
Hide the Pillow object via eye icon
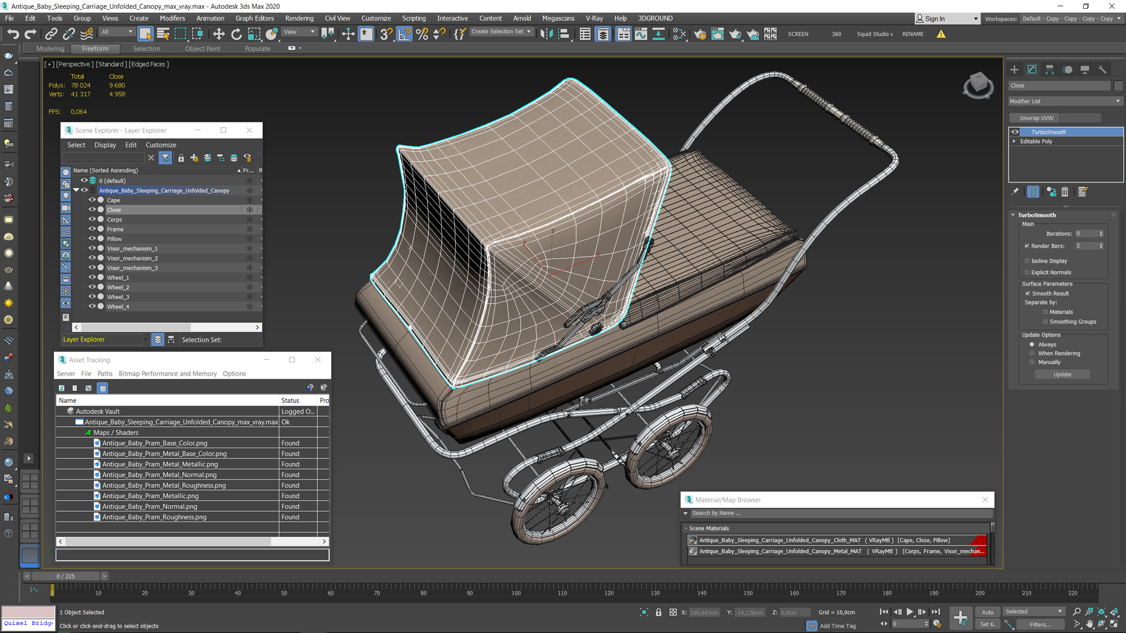coord(92,239)
